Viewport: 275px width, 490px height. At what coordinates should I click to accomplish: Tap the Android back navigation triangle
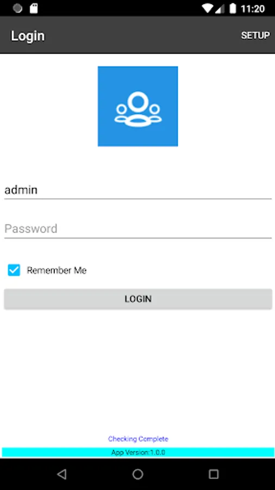[62, 474]
